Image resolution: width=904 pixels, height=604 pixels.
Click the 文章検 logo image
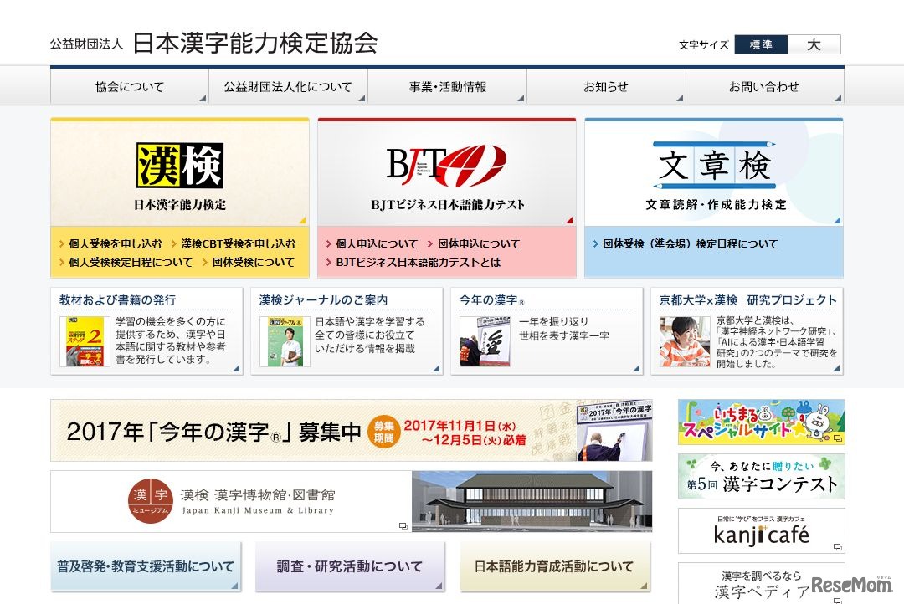[x=712, y=166]
